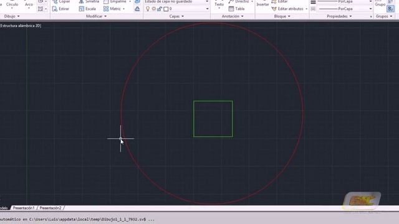The image size is (399, 224).
Task: Open Propiedades dialog launcher arrow
Action: (371, 17)
